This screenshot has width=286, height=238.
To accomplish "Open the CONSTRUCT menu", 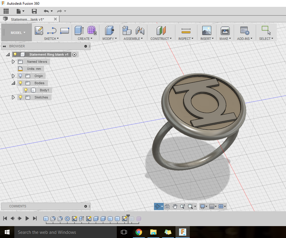I will coord(161,39).
